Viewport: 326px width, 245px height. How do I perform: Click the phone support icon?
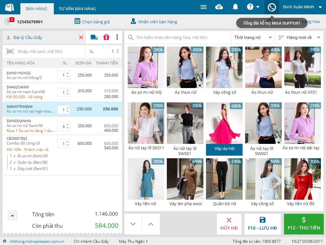[272, 7]
